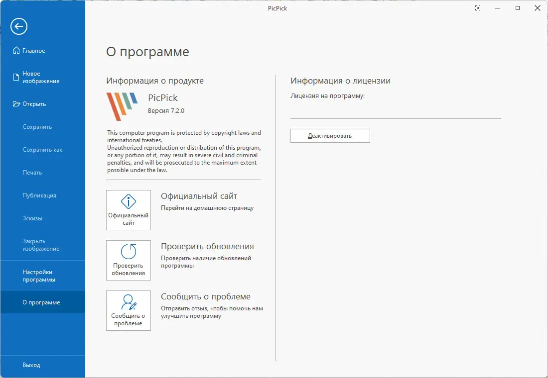Click the copyright notice paragraph
This screenshot has height=378, width=548.
point(184,152)
